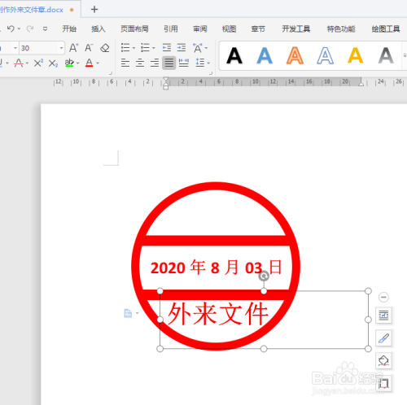The width and height of the screenshot is (407, 405).
Task: Expand the highlight color dropdown
Action: tap(78, 63)
